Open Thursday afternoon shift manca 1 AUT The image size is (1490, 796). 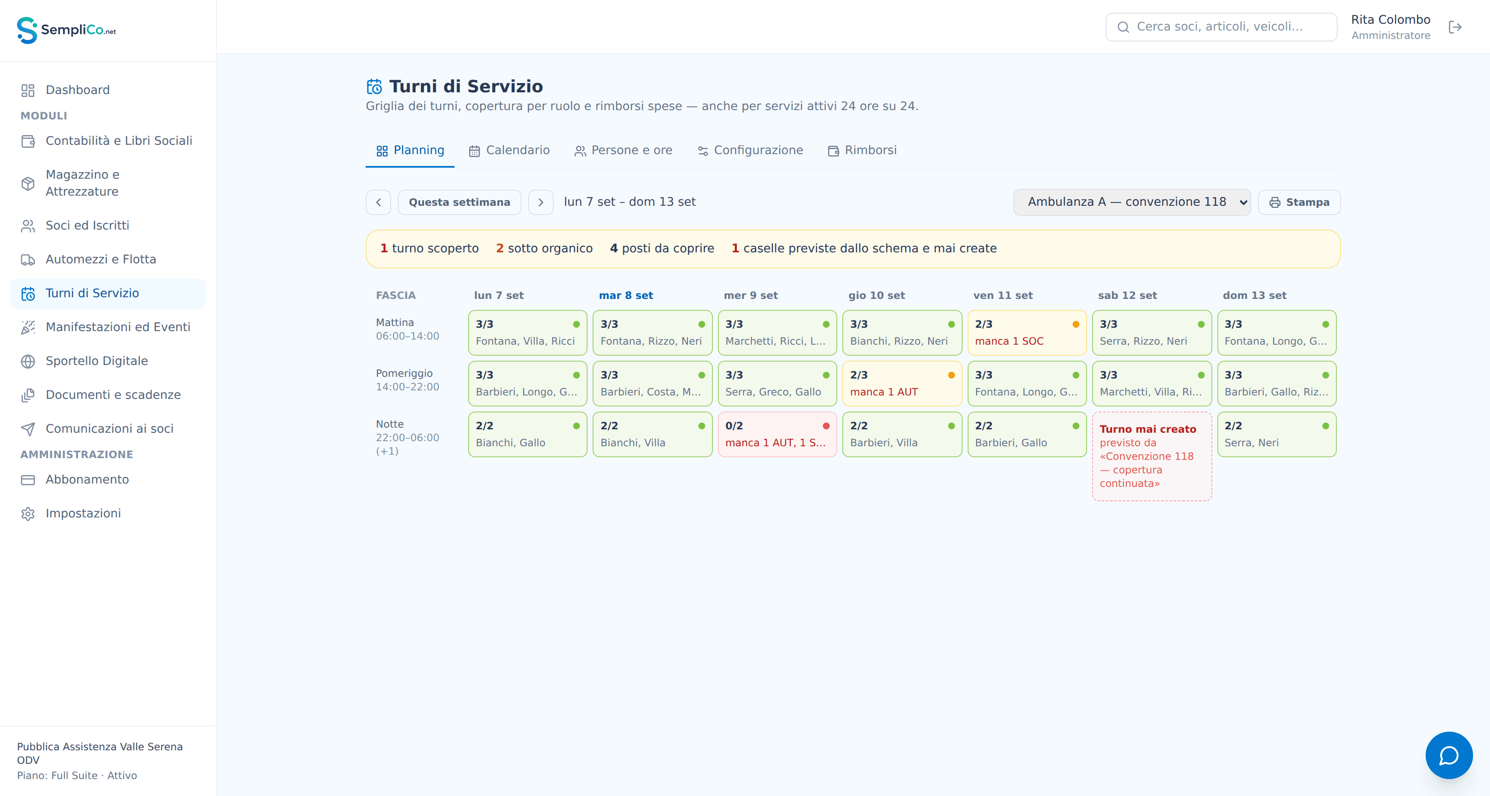[x=902, y=384]
